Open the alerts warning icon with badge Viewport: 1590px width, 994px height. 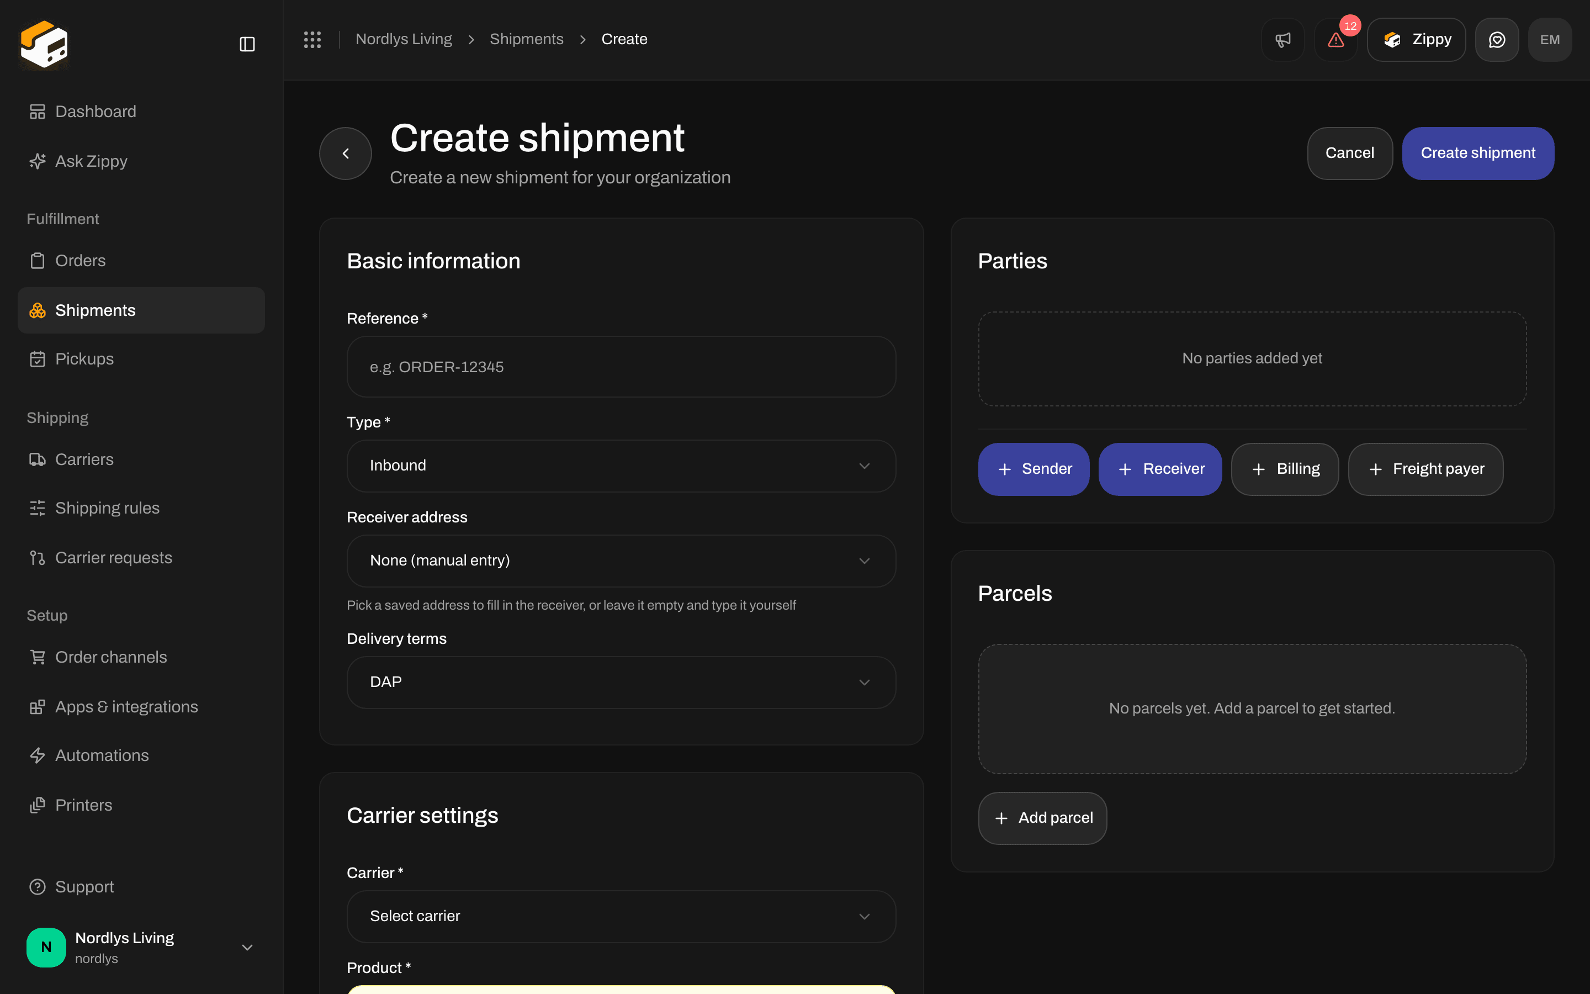coord(1335,39)
